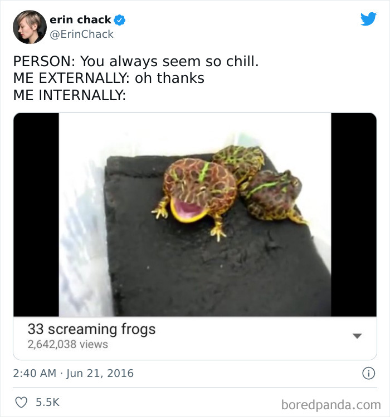Open erin chack's profile avatar
This screenshot has height=417, width=390.
tap(30, 27)
